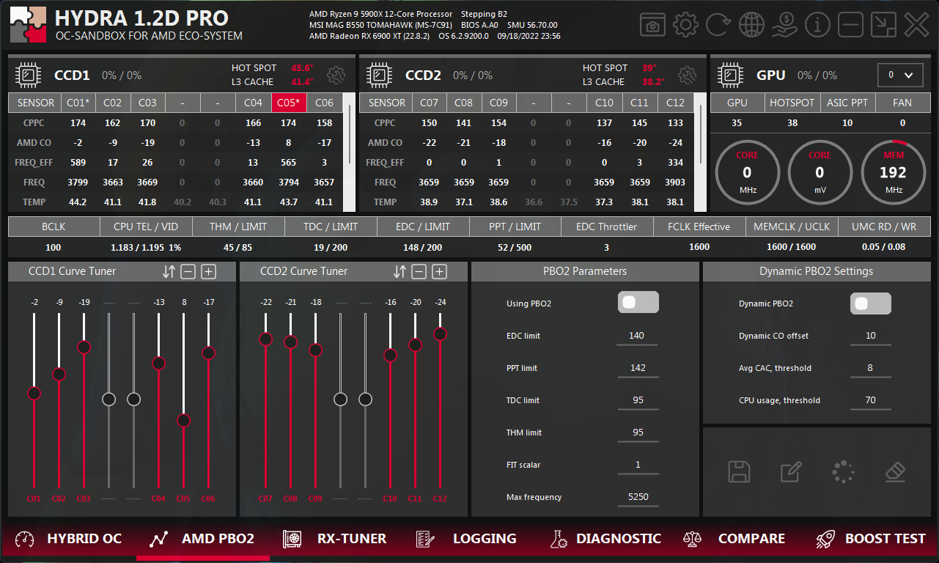Image resolution: width=939 pixels, height=563 pixels.
Task: Go to the LOGGING tab
Action: 466,539
